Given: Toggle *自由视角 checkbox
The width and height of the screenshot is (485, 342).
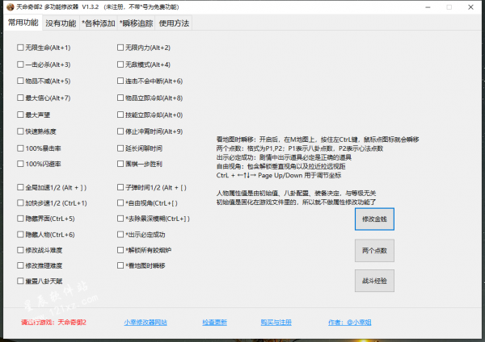Looking at the screenshot, I should tap(121, 203).
